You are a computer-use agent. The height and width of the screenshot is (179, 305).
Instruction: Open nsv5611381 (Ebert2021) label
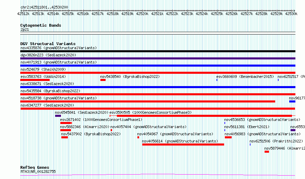(247, 127)
